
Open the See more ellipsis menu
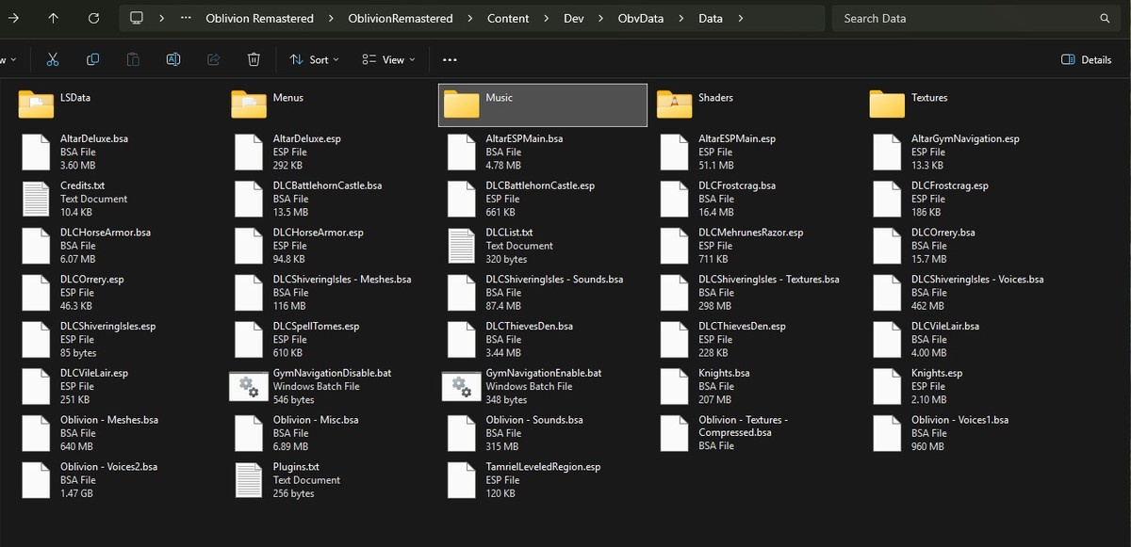(x=450, y=59)
